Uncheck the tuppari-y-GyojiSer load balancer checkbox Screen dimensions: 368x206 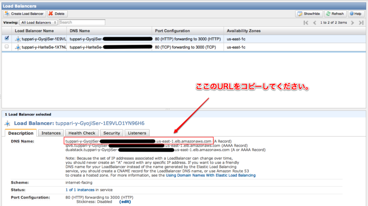(x=7, y=38)
